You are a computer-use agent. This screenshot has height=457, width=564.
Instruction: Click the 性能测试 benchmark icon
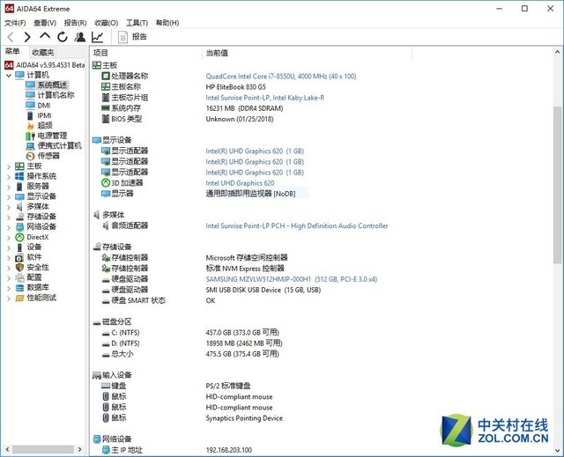(x=19, y=298)
